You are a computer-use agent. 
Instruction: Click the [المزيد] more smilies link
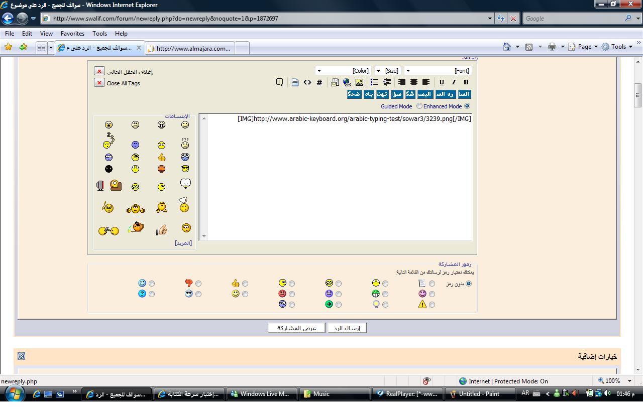(x=183, y=243)
